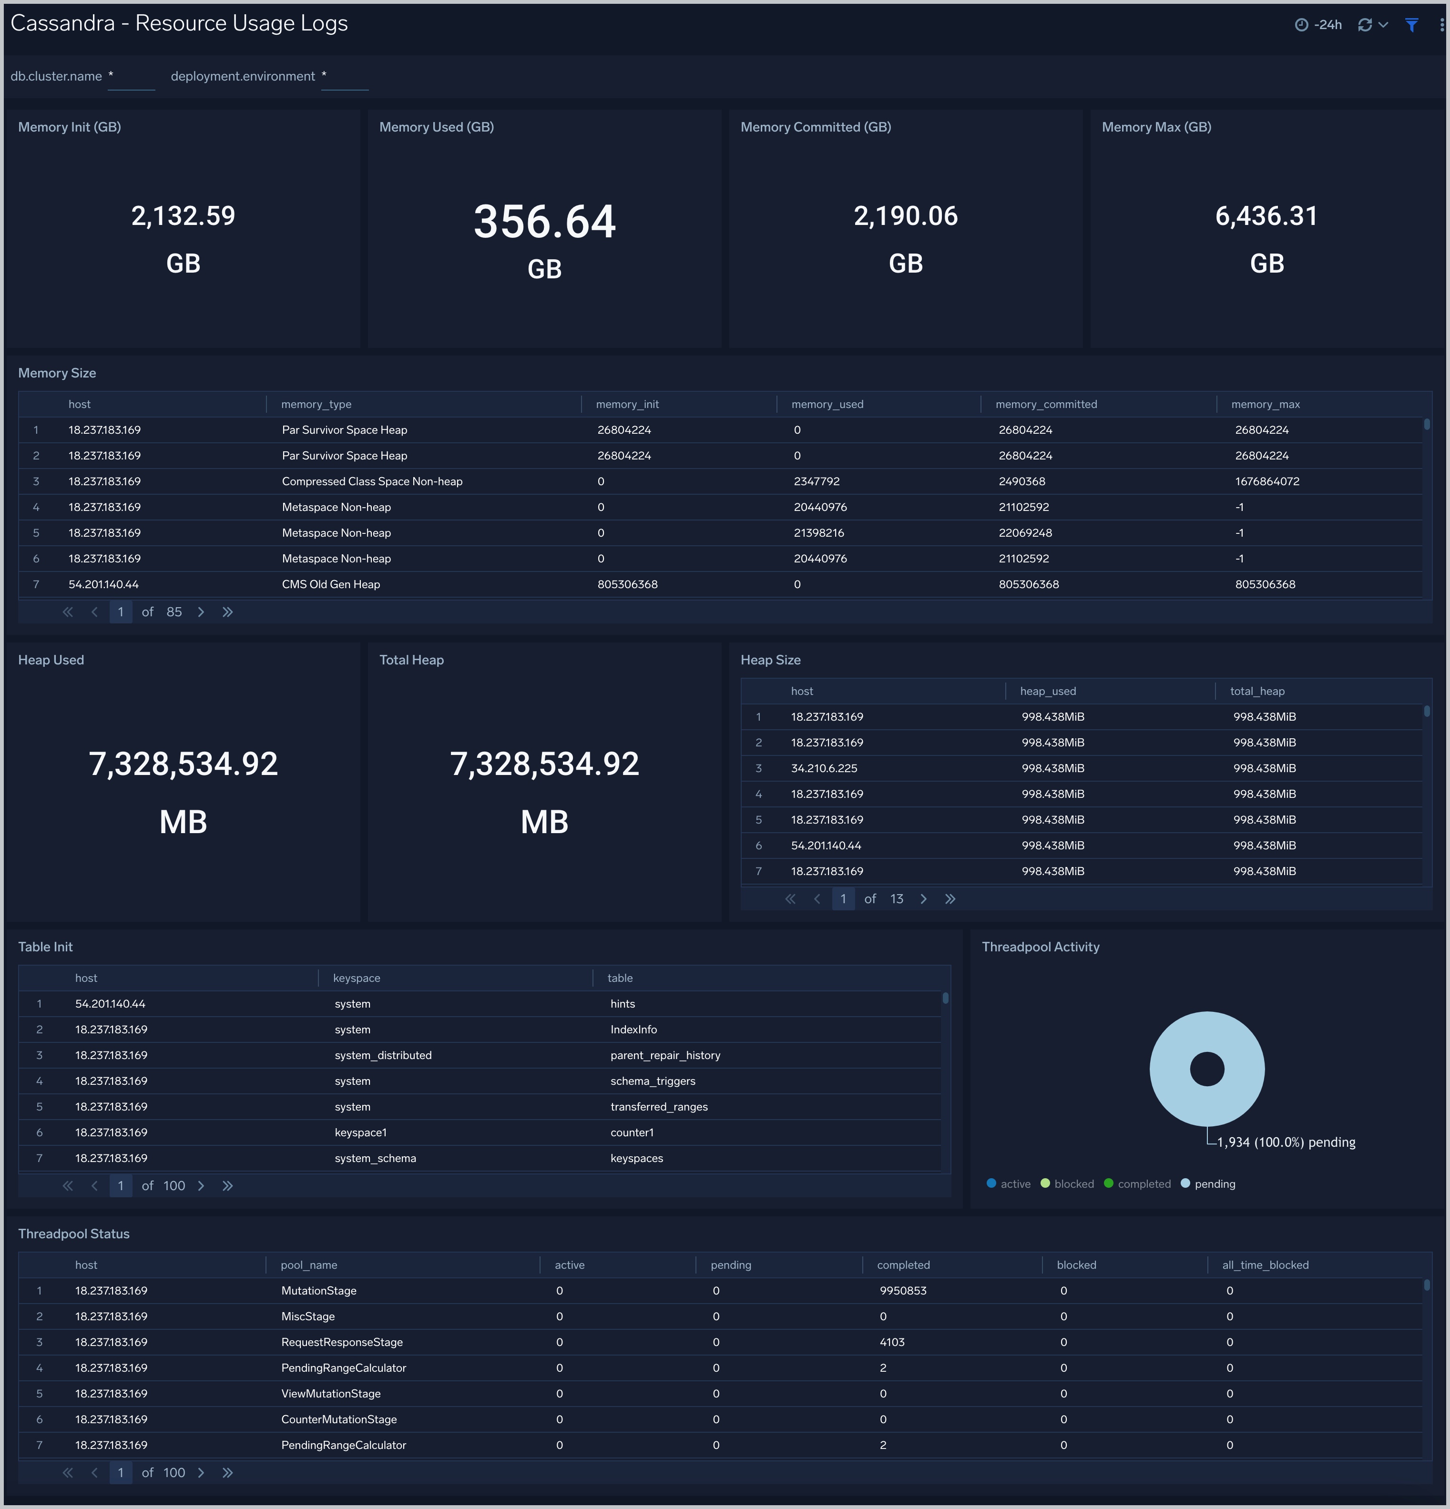1450x1509 pixels.
Task: Sort Memory Size by memory_type column
Action: [x=317, y=404]
